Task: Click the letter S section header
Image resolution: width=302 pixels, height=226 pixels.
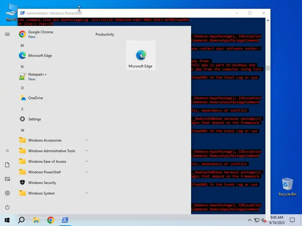Action: coord(22,109)
